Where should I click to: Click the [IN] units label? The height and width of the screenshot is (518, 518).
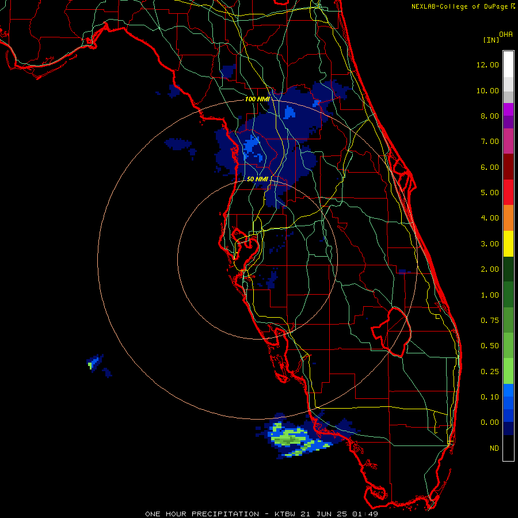[491, 40]
